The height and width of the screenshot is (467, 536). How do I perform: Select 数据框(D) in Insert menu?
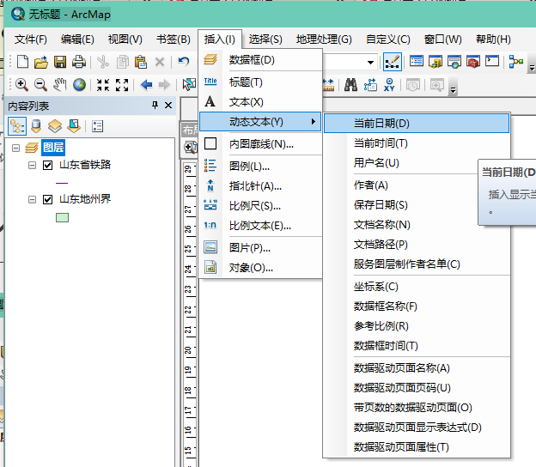260,60
